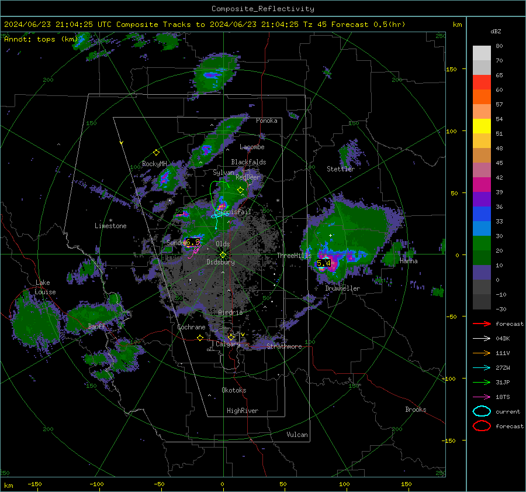Click the yellow diamond radar center above Didsbury
The height and width of the screenshot is (492, 526).
[x=223, y=255]
